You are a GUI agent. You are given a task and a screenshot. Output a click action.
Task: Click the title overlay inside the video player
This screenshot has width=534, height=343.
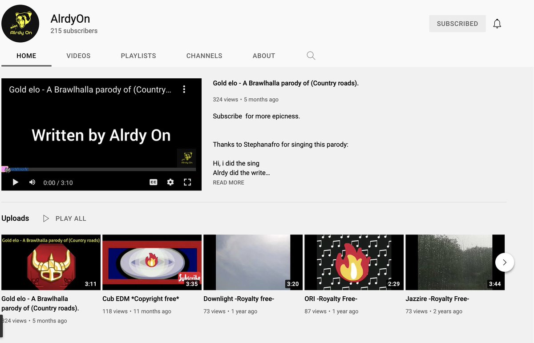pyautogui.click(x=90, y=89)
